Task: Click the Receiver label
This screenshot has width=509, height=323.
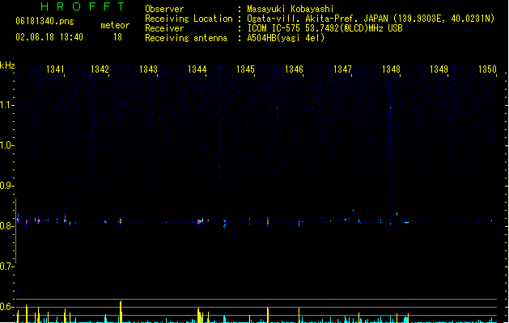Action: tap(164, 28)
